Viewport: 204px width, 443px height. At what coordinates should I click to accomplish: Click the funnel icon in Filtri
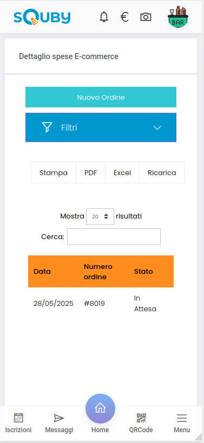click(47, 127)
